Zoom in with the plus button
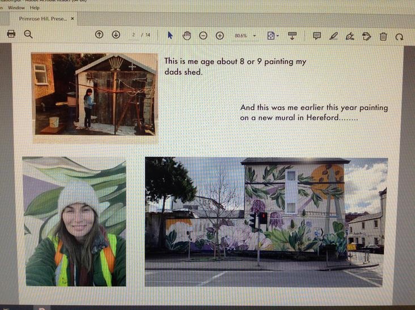This screenshot has width=415, height=310. click(x=219, y=36)
